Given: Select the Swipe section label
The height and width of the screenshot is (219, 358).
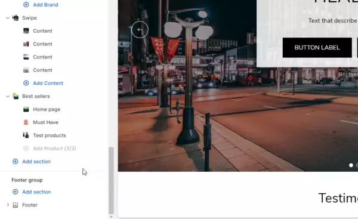Looking at the screenshot, I should (29, 18).
